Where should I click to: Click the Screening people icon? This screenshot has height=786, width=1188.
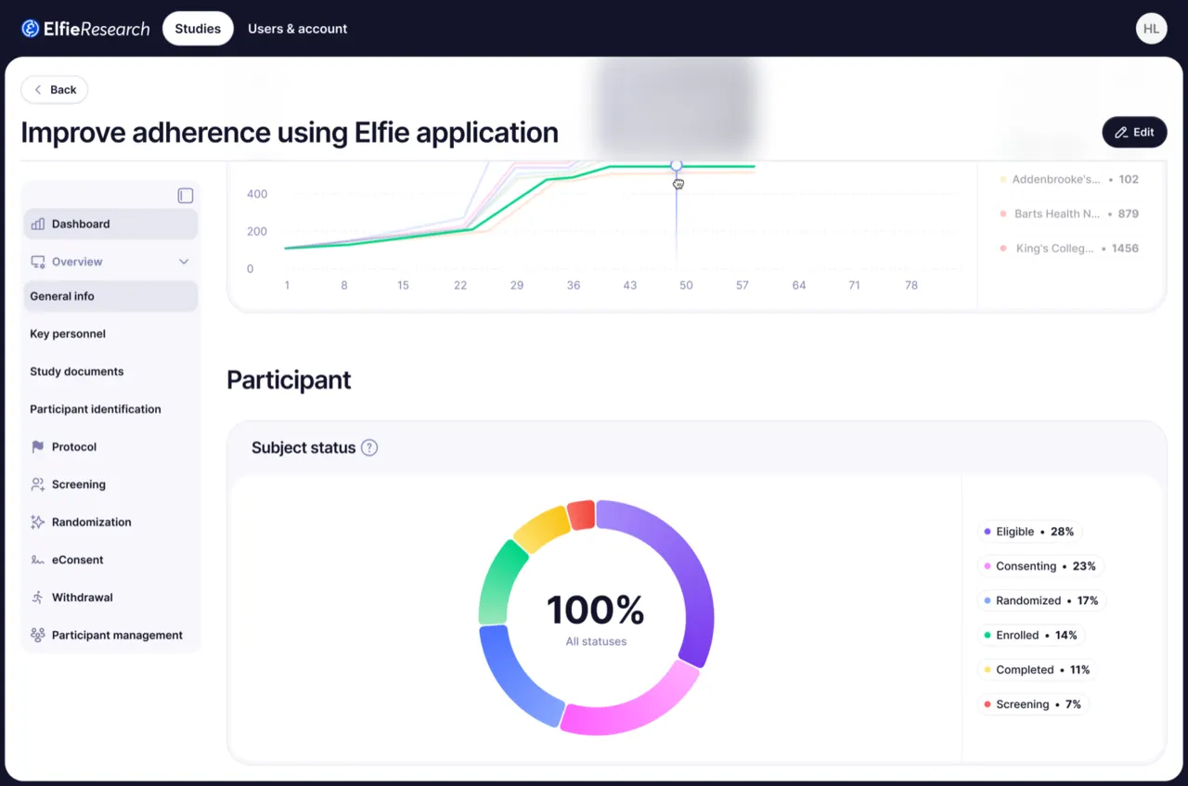click(x=38, y=484)
